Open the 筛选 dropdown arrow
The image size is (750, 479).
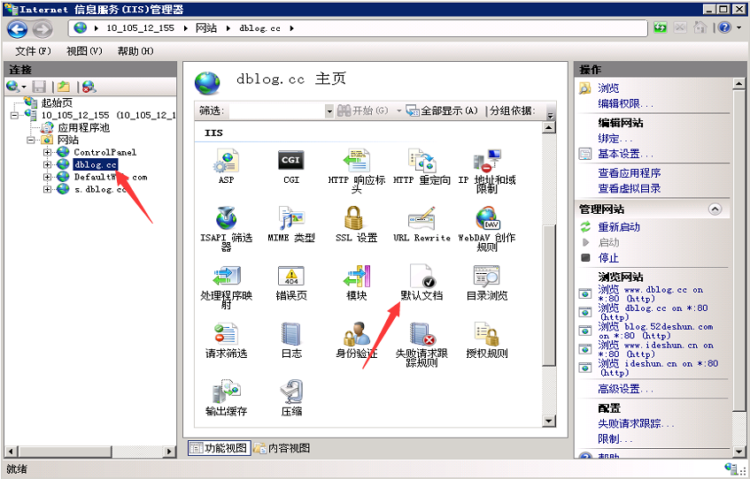(x=329, y=111)
